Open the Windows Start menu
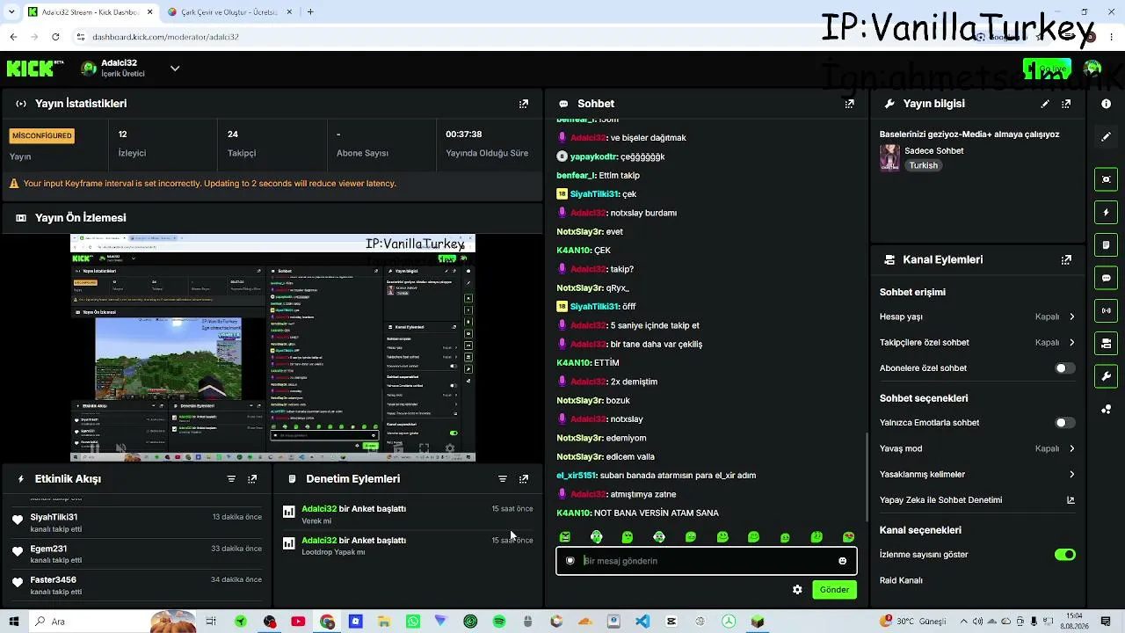Image resolution: width=1125 pixels, height=633 pixels. point(13,622)
